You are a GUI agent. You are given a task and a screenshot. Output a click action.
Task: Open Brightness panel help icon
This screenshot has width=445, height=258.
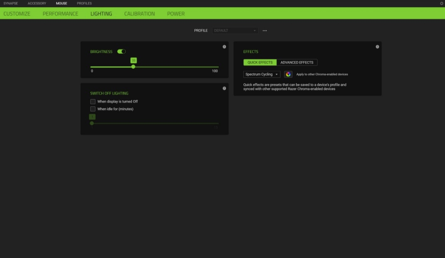pos(224,47)
